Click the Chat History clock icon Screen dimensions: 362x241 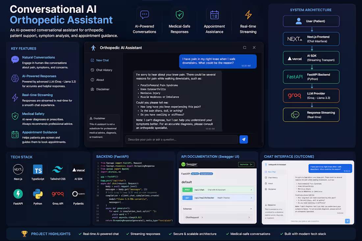click(x=92, y=70)
